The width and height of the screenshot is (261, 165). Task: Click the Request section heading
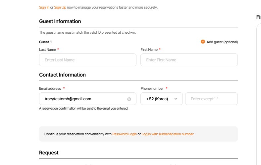[x=49, y=153]
